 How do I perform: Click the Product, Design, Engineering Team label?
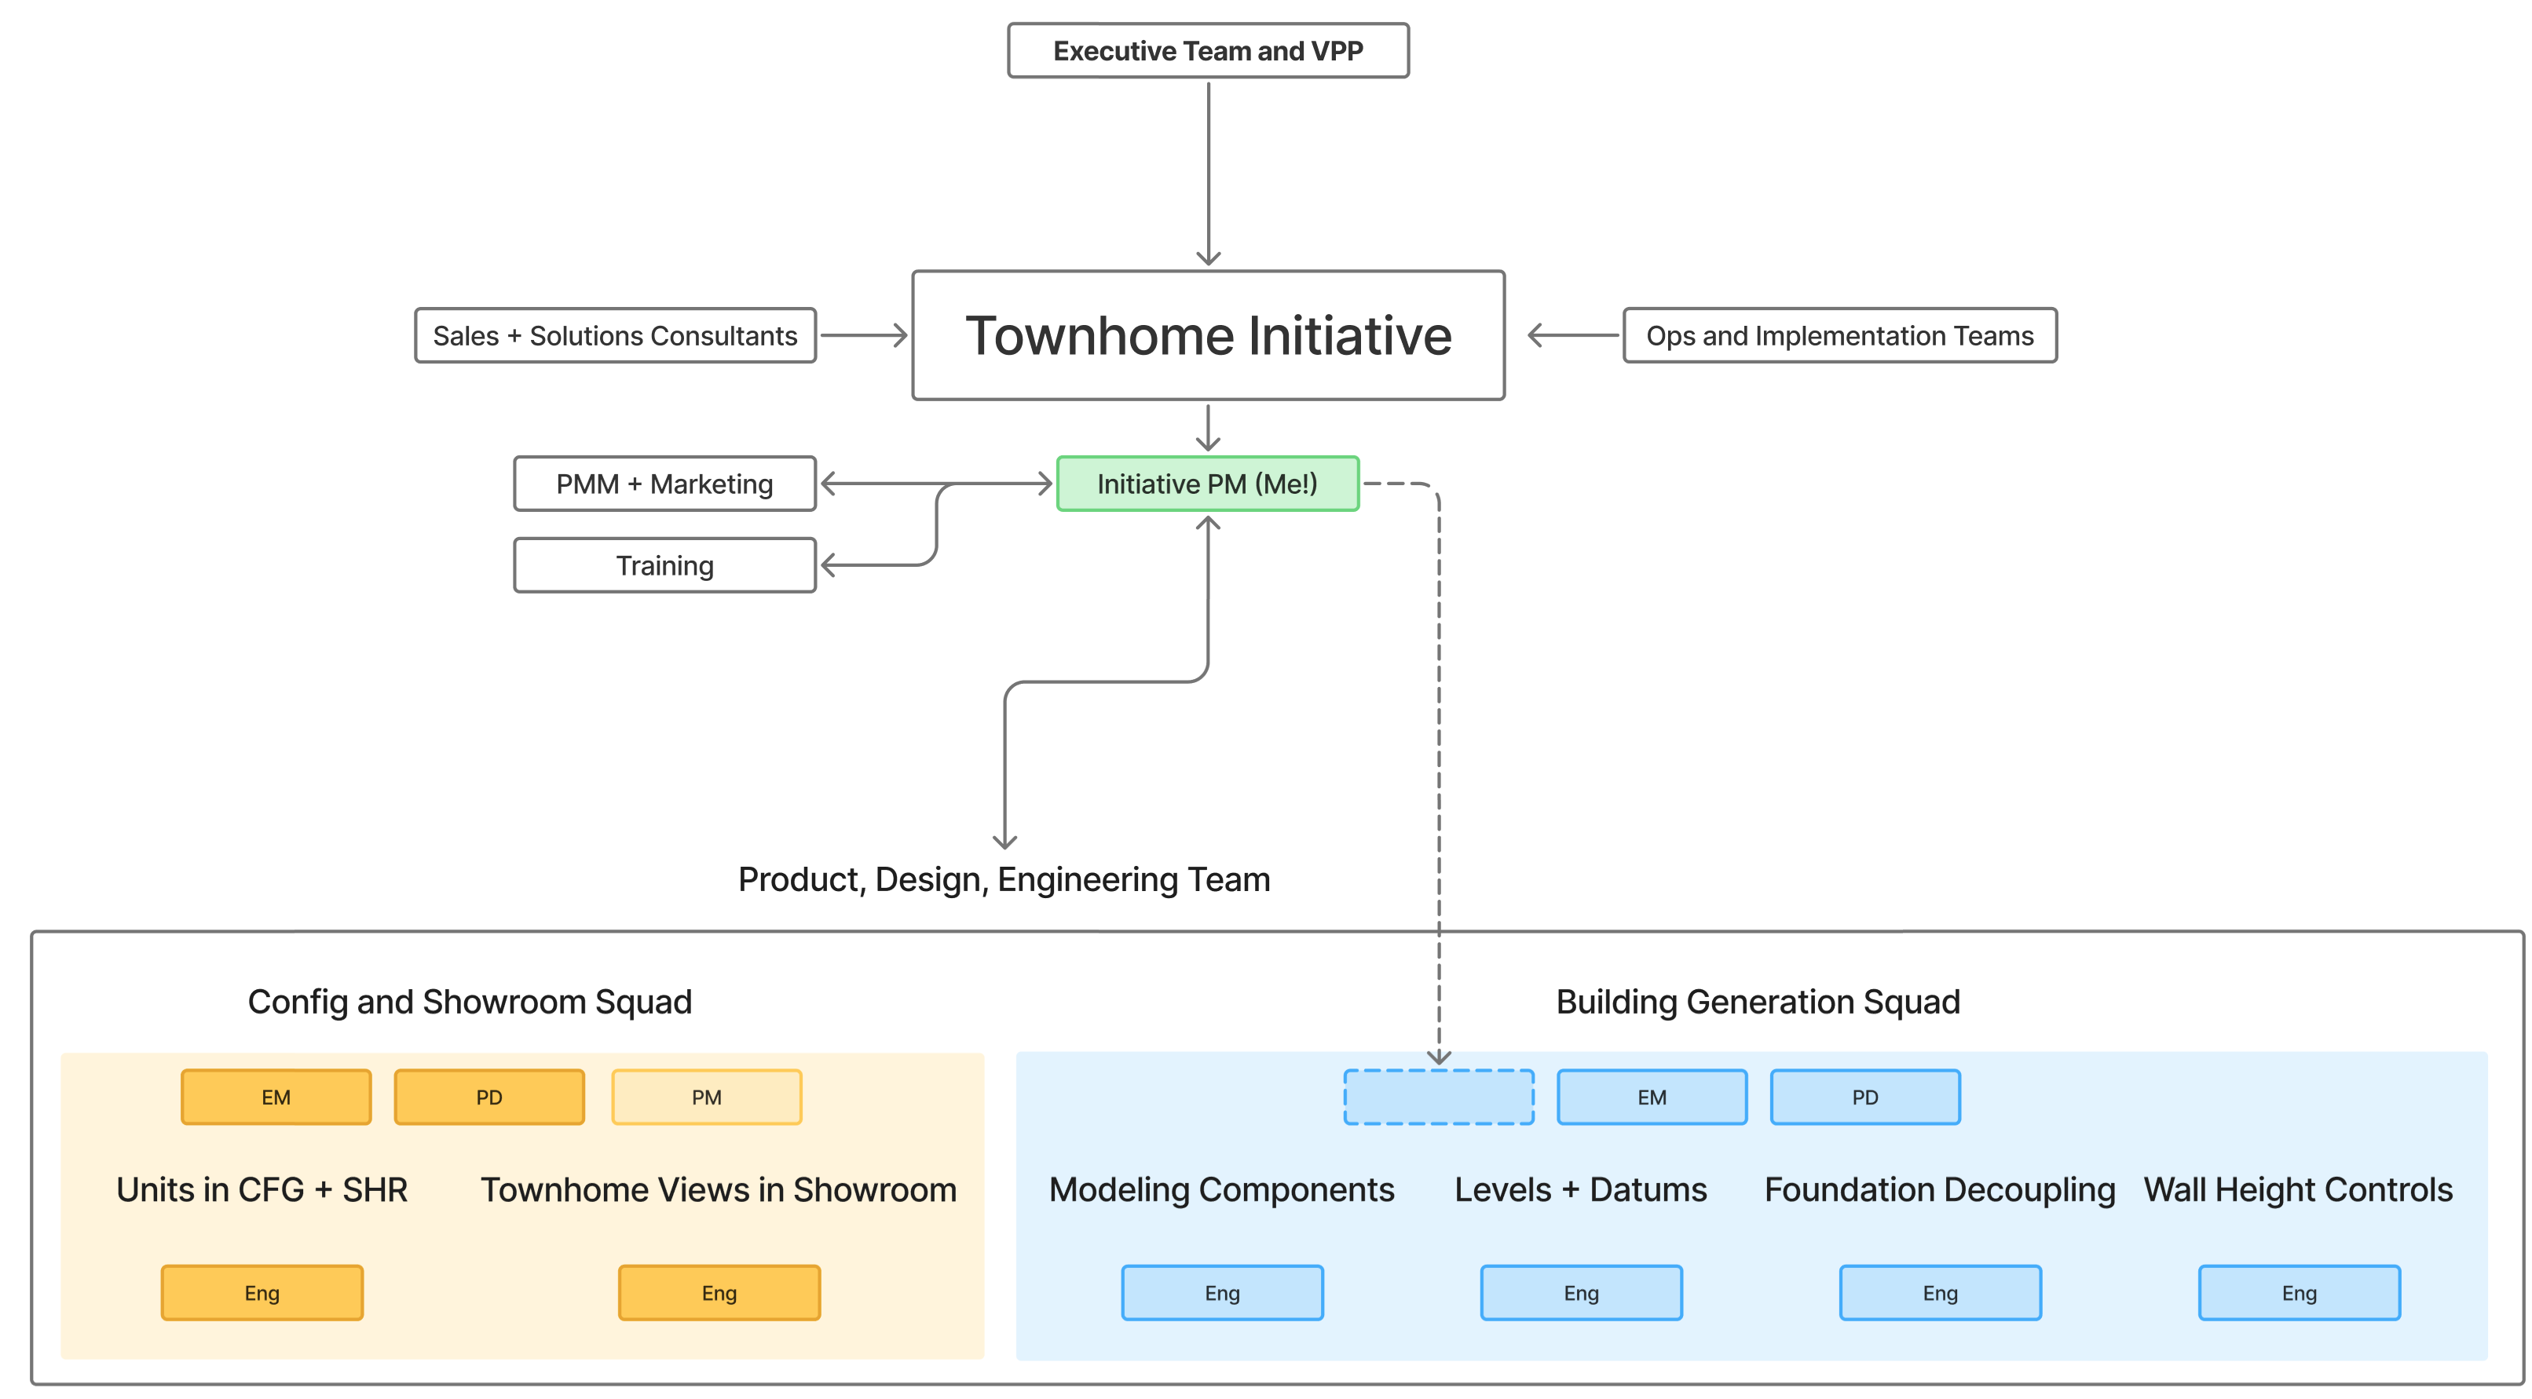(x=1004, y=879)
